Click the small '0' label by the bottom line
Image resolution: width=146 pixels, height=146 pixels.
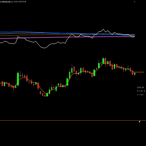point(140,122)
